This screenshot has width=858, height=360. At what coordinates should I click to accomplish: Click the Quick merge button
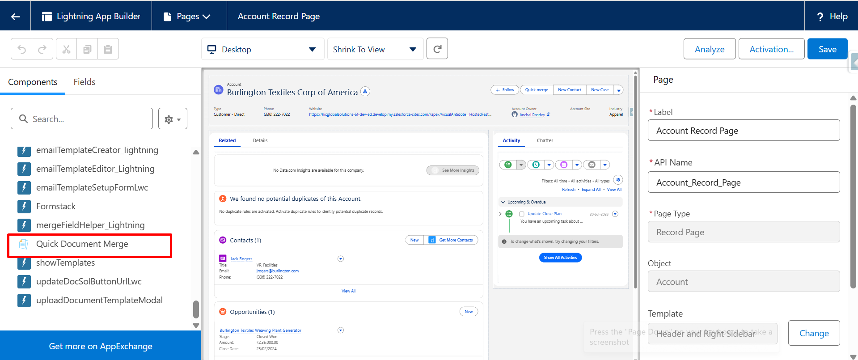pos(537,90)
